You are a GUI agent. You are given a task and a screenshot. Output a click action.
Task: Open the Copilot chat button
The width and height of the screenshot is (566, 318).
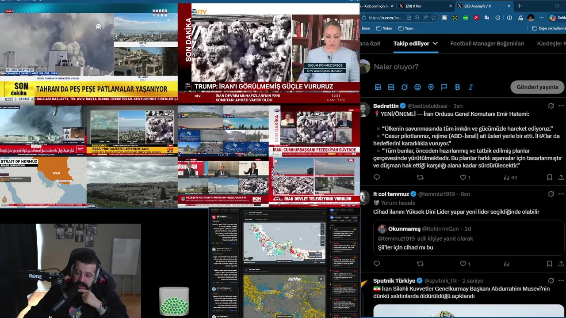[x=557, y=18]
